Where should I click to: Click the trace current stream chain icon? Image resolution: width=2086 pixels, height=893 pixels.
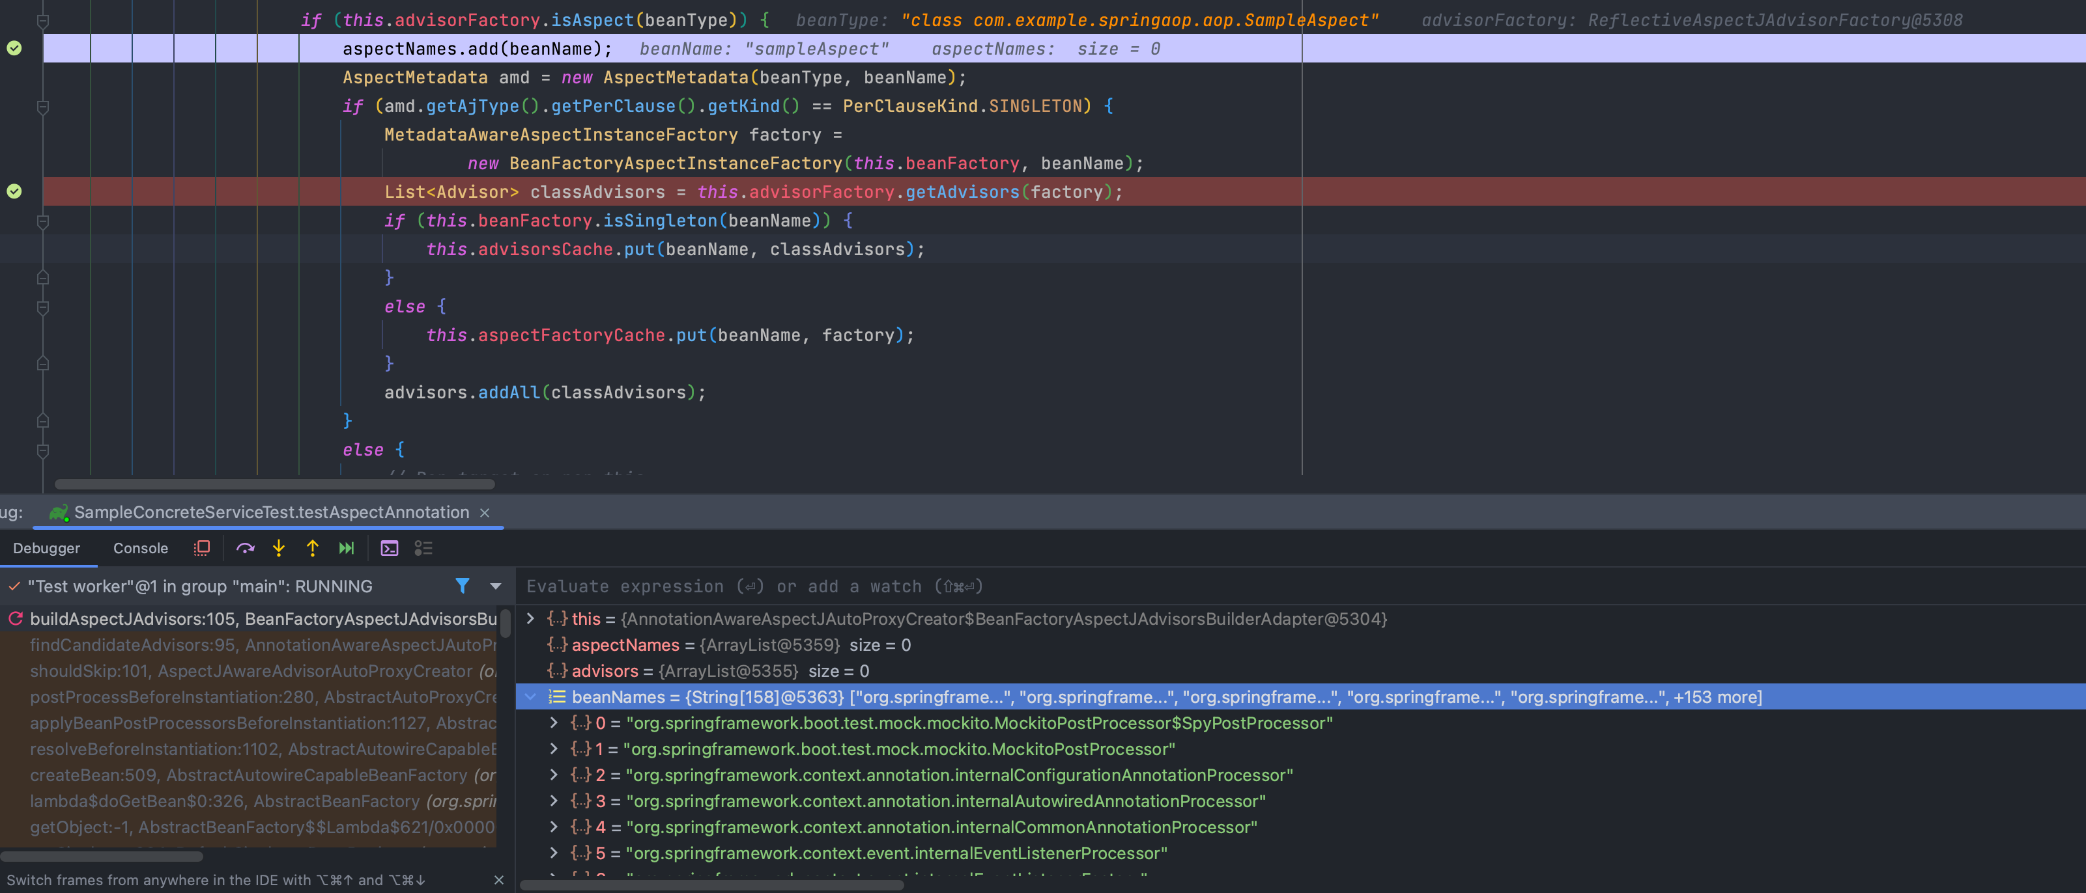[x=423, y=549]
